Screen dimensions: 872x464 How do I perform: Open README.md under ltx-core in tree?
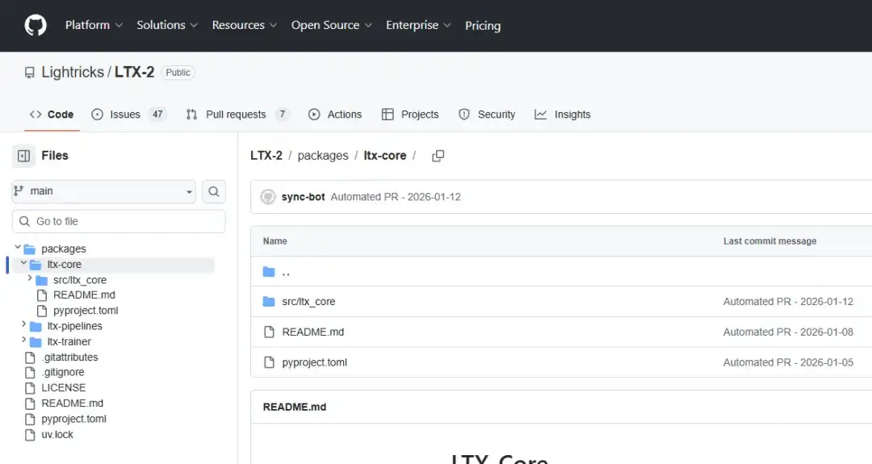click(84, 295)
